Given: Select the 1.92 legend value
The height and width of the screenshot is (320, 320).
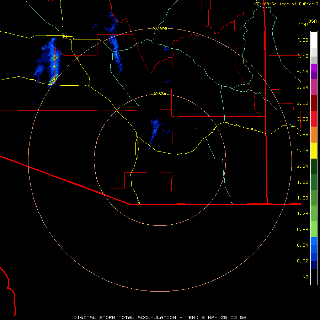Looking at the screenshot, I should click(x=303, y=182).
